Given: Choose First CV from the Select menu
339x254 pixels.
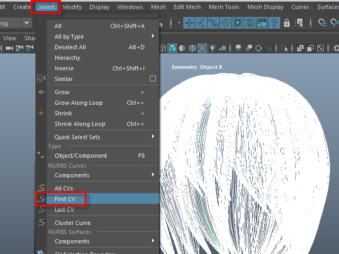Looking at the screenshot, I should coord(65,199).
